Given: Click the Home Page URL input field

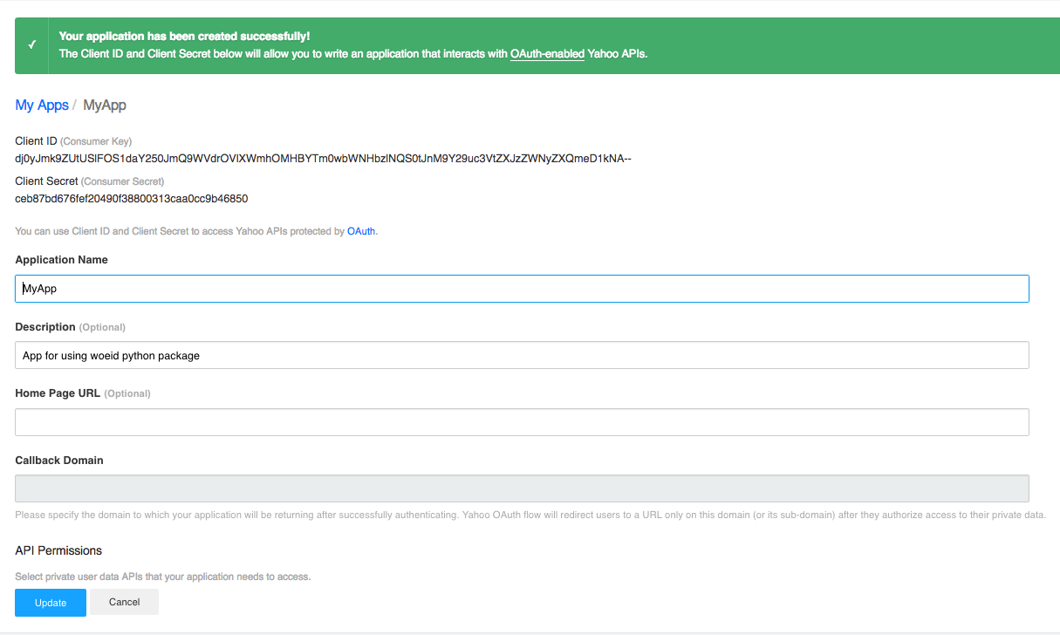Looking at the screenshot, I should coord(522,422).
